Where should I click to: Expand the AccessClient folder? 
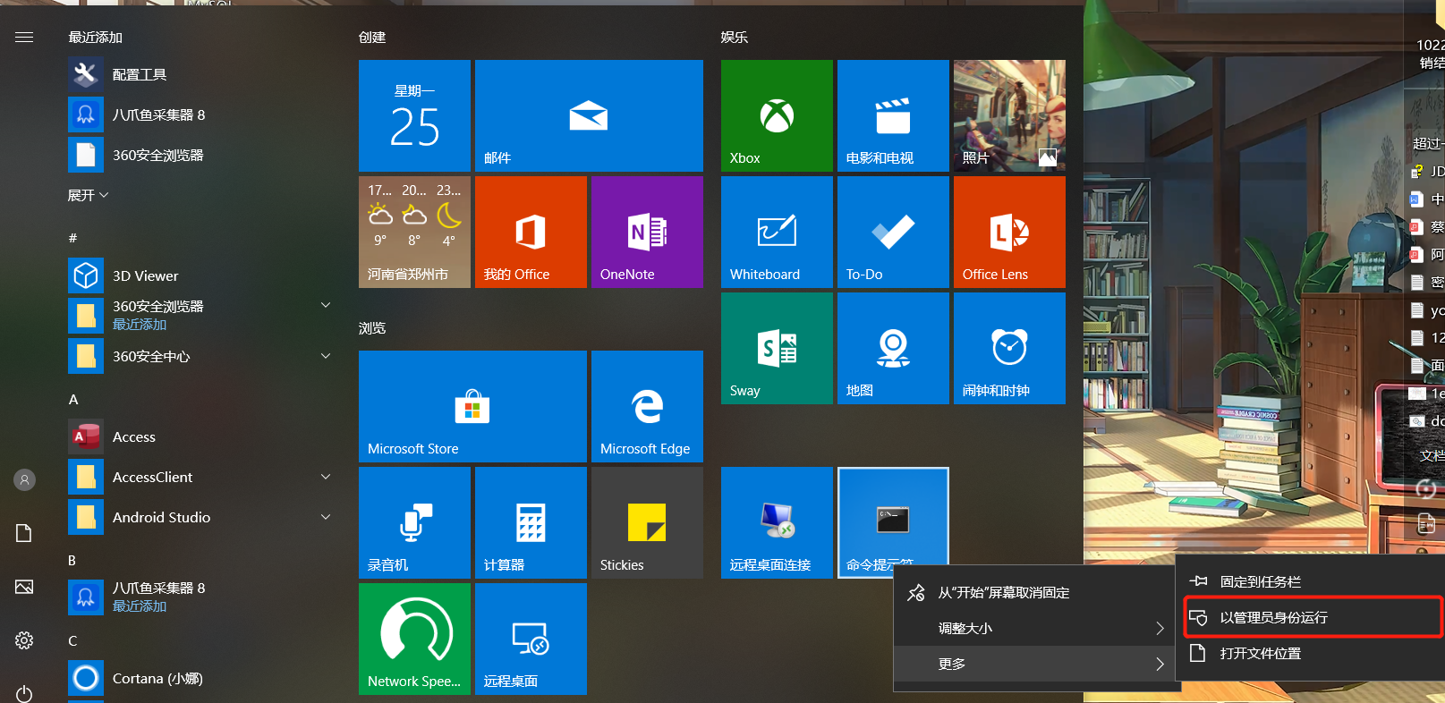click(x=326, y=477)
